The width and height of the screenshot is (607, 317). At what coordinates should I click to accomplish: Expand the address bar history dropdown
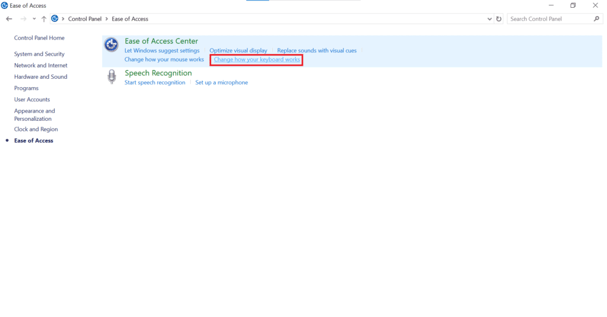489,19
